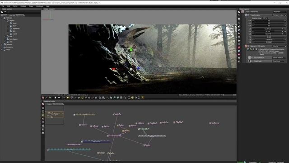Toggle the scale lock icon beside S.Y

tap(285, 31)
